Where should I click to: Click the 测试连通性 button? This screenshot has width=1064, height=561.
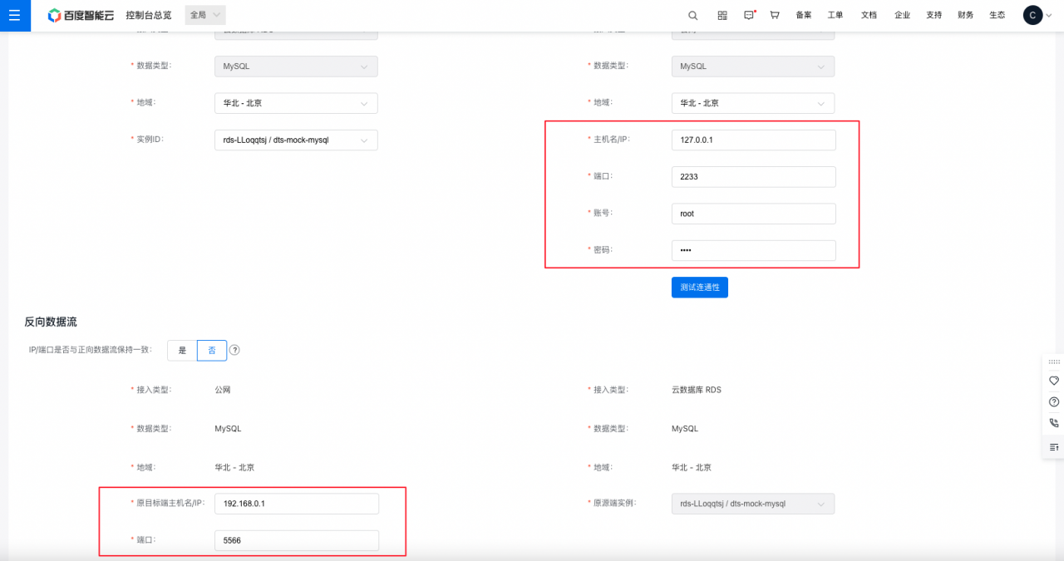coord(699,288)
